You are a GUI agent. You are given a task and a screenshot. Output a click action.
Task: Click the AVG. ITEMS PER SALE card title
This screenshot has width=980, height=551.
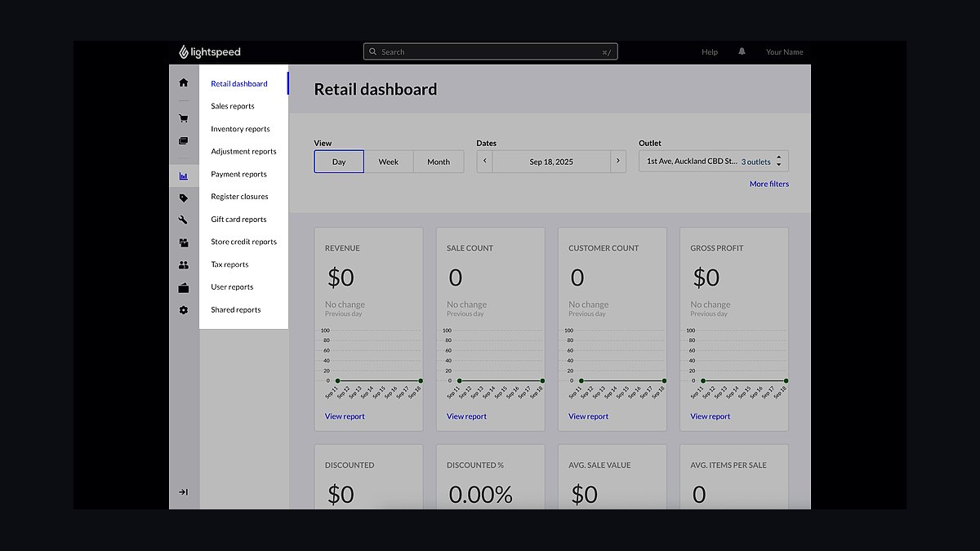728,465
